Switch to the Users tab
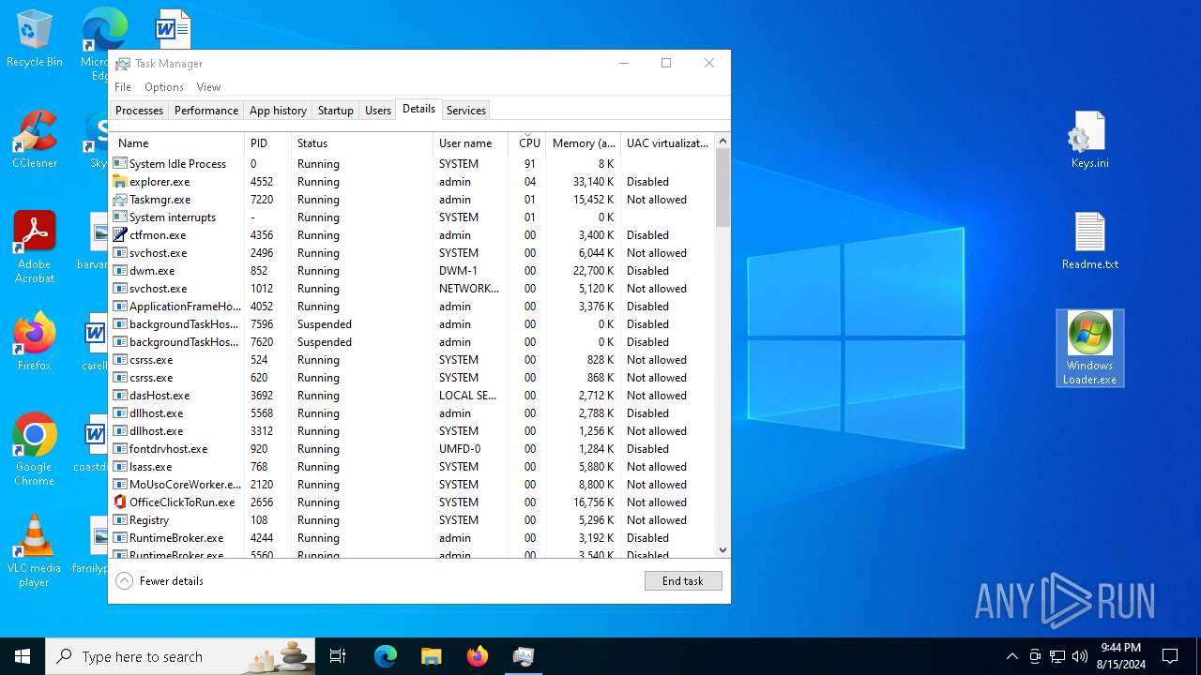The width and height of the screenshot is (1201, 675). coord(378,111)
